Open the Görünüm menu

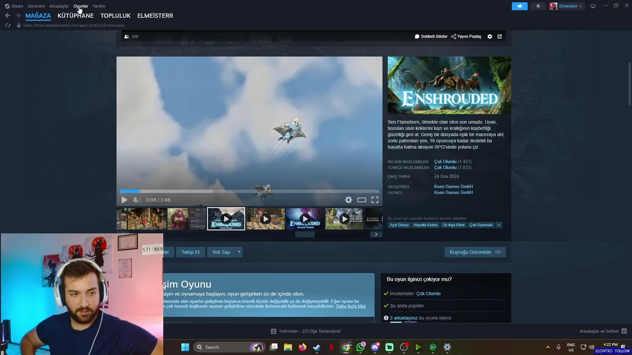pos(36,6)
